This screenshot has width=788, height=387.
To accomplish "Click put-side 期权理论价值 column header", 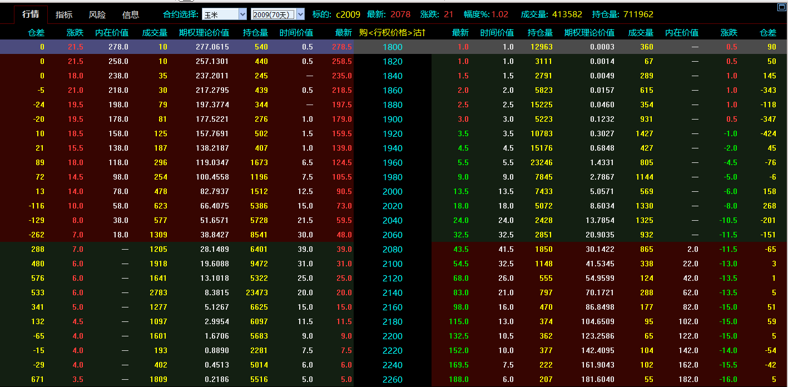I will tap(589, 33).
